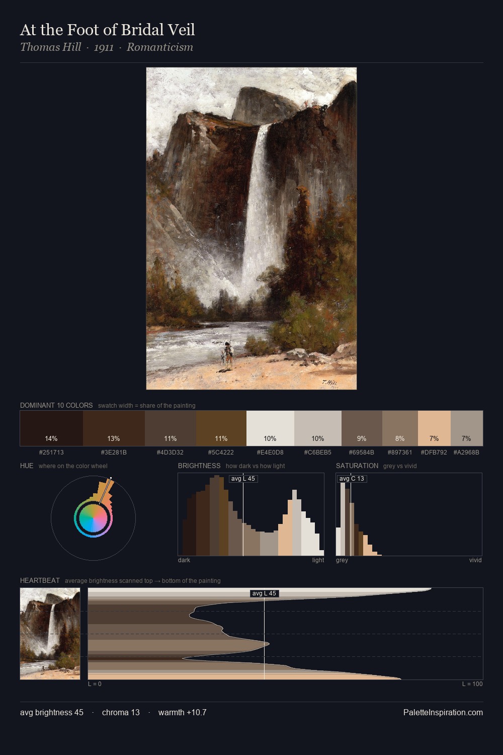Image resolution: width=503 pixels, height=755 pixels.
Task: Open the small heartbeat painting thumbnail
Action: (50, 634)
